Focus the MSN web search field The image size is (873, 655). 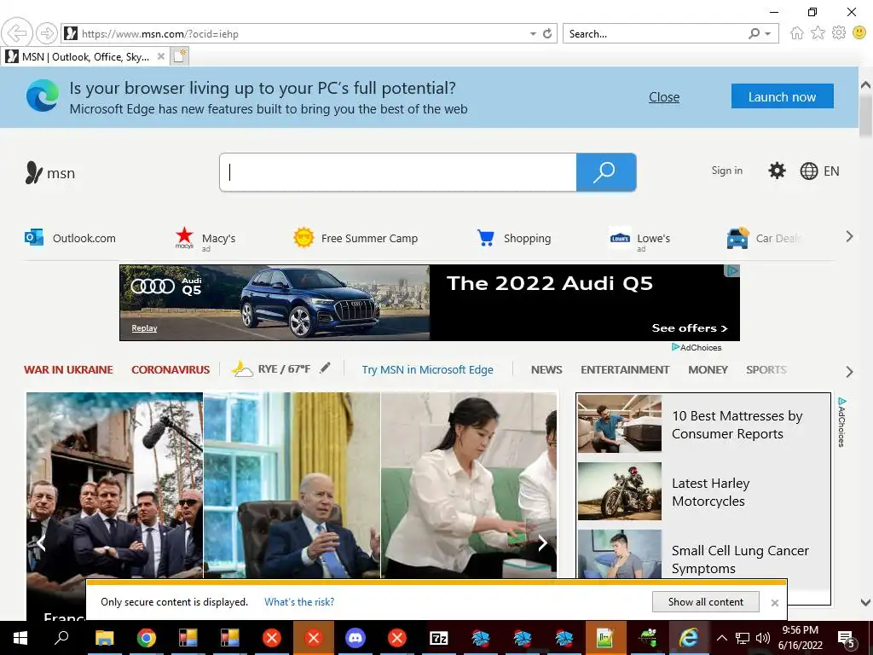point(397,172)
